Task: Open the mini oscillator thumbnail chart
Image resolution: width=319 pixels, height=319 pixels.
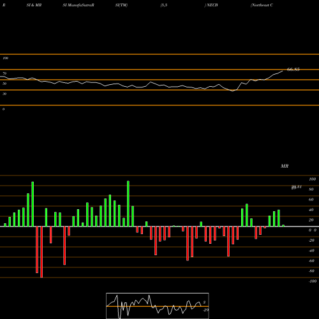Action: (158, 306)
